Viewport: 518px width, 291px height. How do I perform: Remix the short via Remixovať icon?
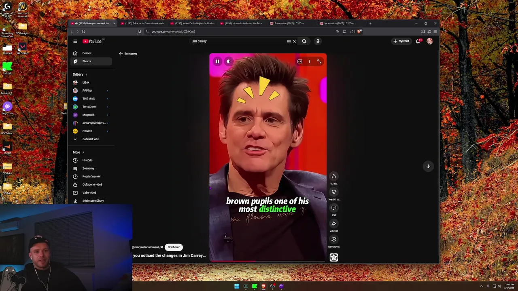[x=334, y=239]
